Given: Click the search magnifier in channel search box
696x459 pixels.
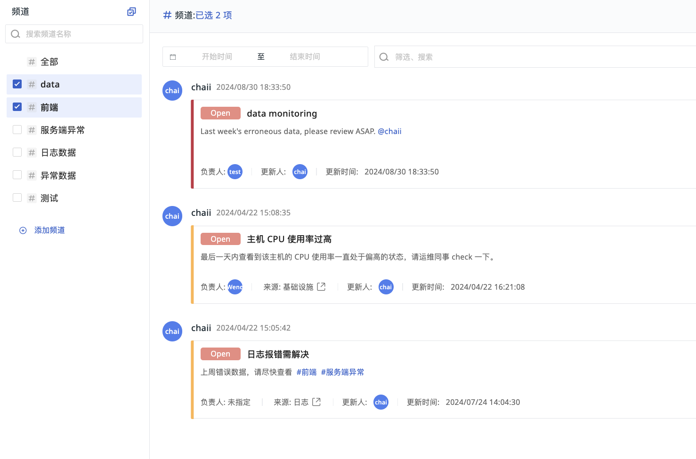Looking at the screenshot, I should coord(16,34).
